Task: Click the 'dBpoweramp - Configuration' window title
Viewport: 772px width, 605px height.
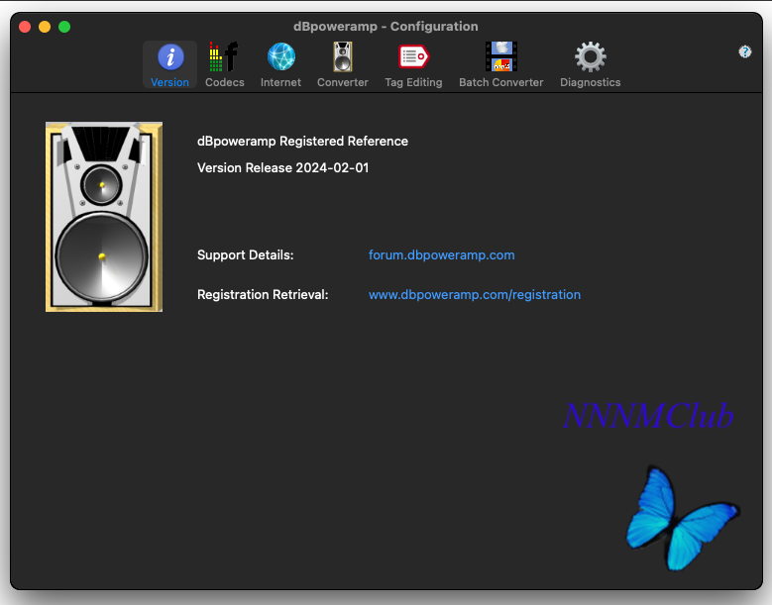Action: coord(386,26)
